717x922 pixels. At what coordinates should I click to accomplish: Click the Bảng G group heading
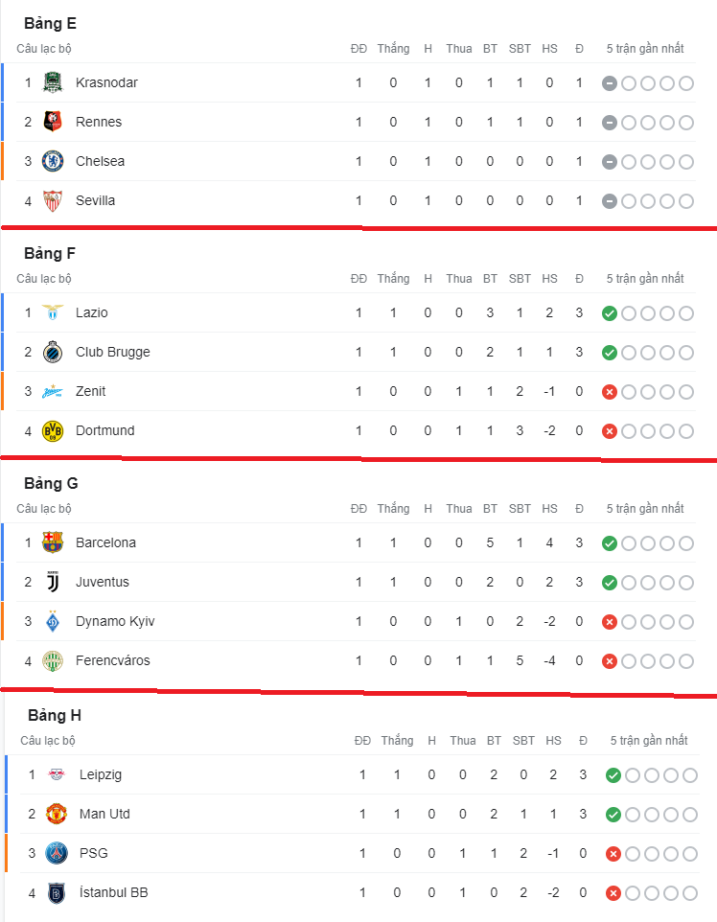click(x=51, y=483)
